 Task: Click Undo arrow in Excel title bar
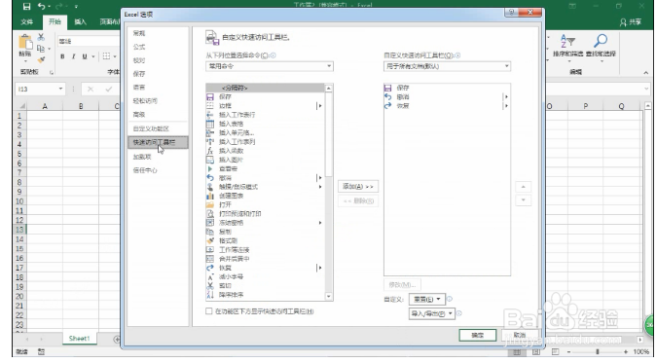[x=42, y=6]
